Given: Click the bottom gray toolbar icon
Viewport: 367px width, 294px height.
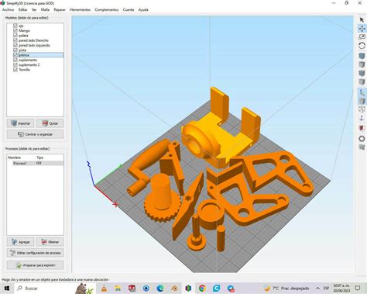Looking at the screenshot, I should point(362,147).
